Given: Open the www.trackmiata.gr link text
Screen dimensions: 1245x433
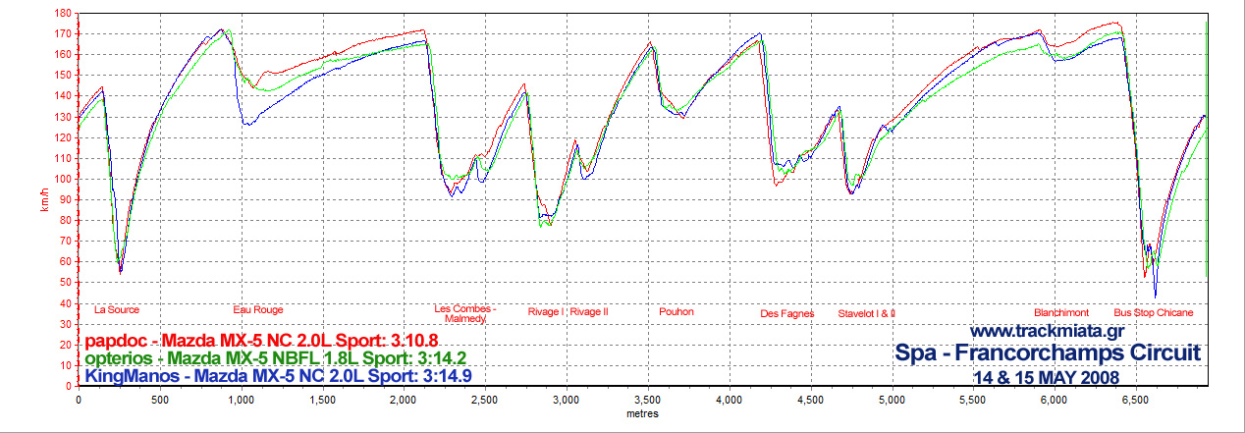Looking at the screenshot, I should pyautogui.click(x=1047, y=332).
